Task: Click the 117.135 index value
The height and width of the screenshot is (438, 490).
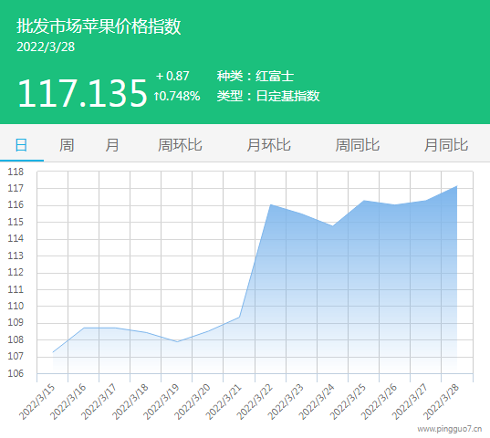Action: tap(82, 93)
